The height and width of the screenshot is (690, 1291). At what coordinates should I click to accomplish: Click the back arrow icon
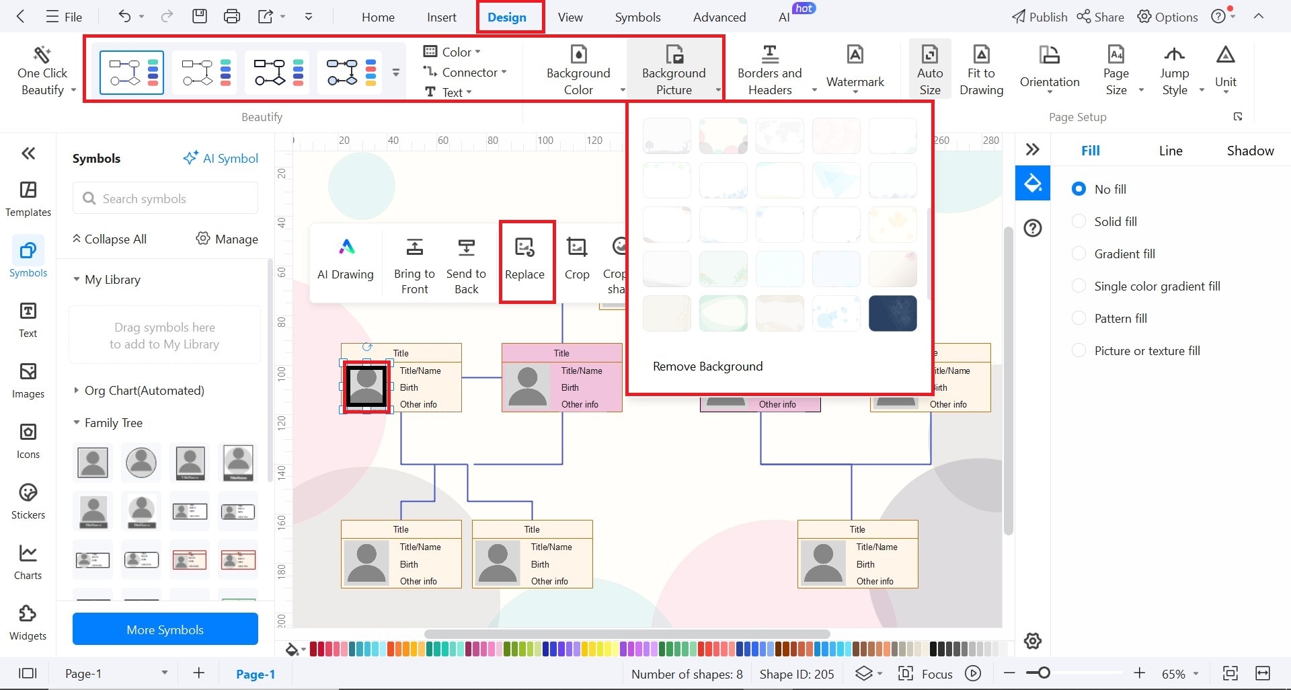pos(20,17)
